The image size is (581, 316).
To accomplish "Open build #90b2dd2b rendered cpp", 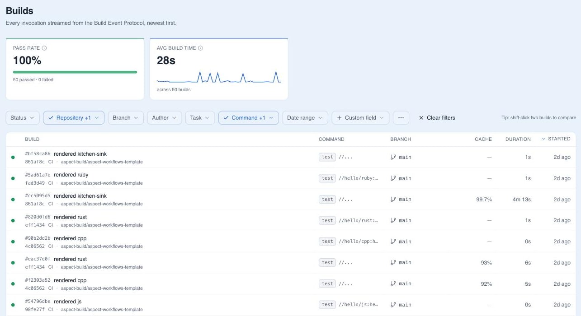I will [291, 242].
